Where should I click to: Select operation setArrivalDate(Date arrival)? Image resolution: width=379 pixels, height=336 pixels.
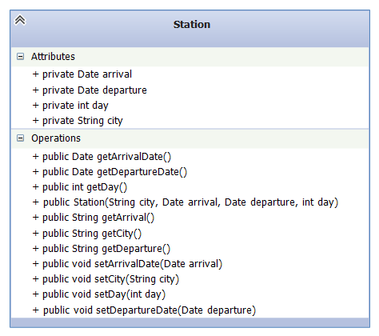coord(127,264)
